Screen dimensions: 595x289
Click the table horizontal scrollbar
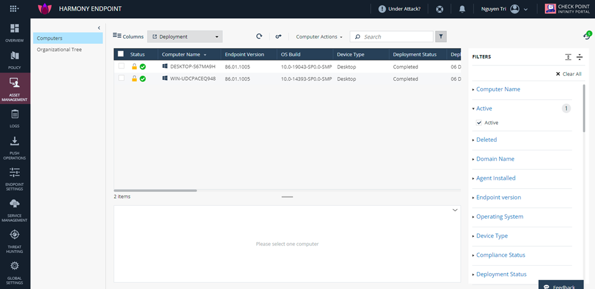point(155,190)
